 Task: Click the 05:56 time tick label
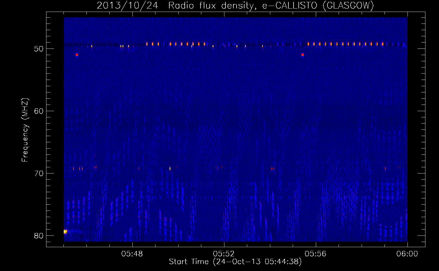316,254
